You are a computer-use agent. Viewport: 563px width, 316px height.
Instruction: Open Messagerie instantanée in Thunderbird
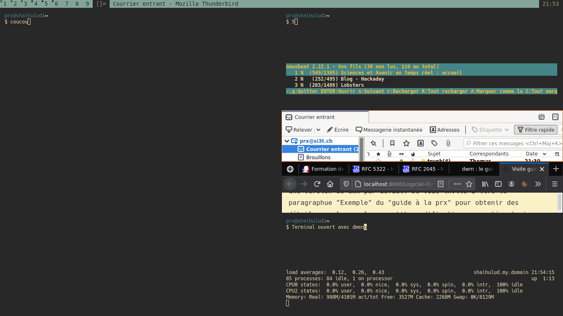pos(389,130)
